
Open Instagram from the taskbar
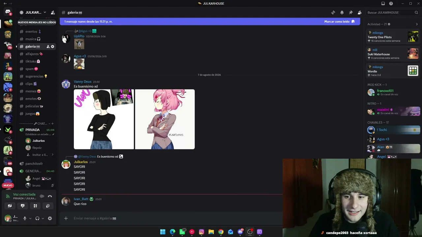point(201,232)
